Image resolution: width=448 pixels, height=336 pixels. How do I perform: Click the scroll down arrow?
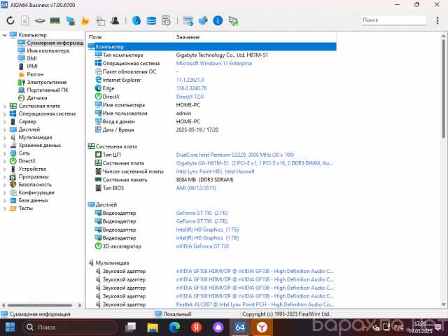443,304
